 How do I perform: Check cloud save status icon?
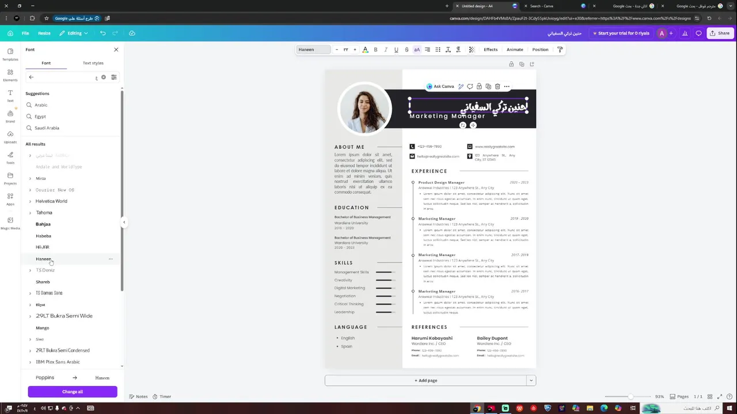tap(132, 33)
